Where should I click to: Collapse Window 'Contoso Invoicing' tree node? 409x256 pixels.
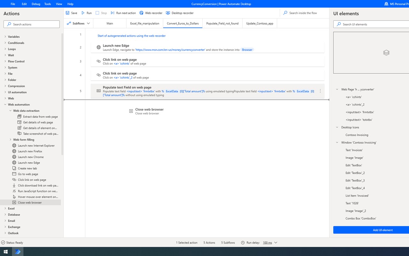pos(337,143)
